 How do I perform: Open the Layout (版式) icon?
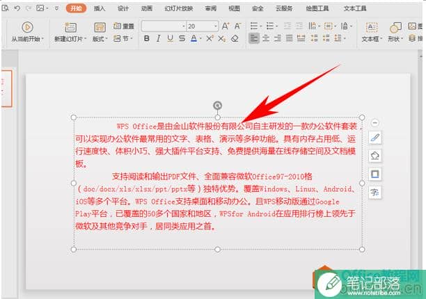point(100,27)
